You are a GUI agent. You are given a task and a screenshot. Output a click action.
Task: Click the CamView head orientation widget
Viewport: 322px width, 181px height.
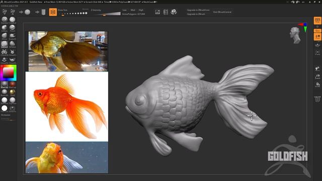295,35
